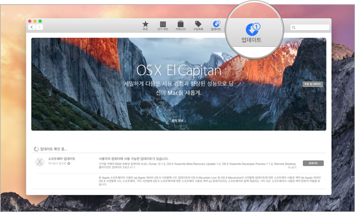355x212 pixels.
Task: Go back with the left arrow button
Action: [32, 27]
